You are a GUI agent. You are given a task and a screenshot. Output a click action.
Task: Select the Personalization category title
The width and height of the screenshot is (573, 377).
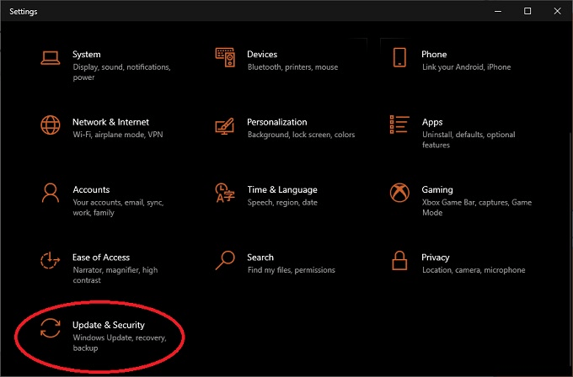point(276,122)
